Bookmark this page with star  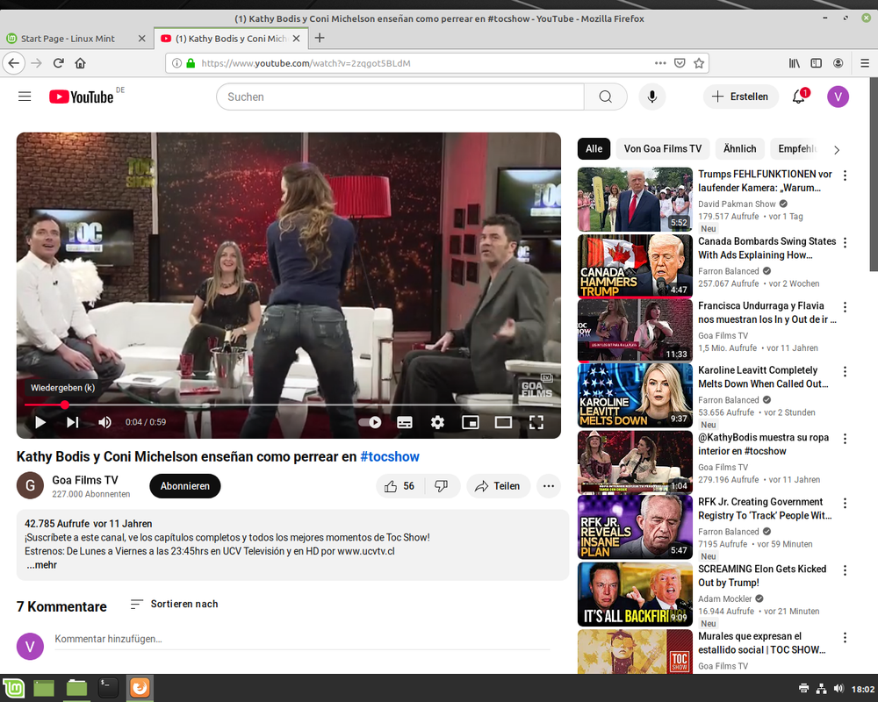pos(699,63)
